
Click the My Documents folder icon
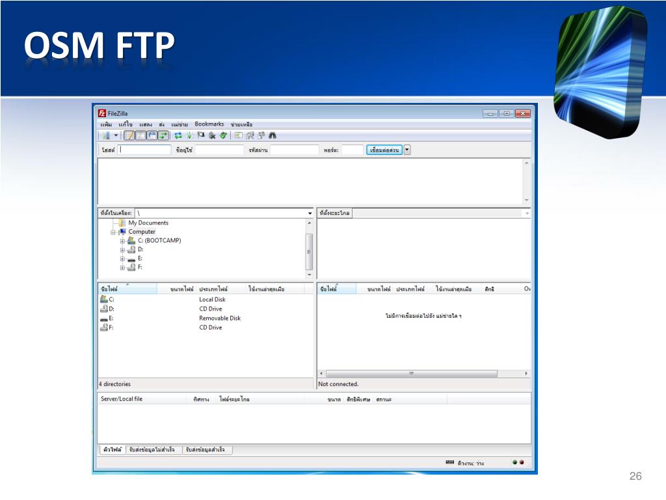tap(122, 223)
